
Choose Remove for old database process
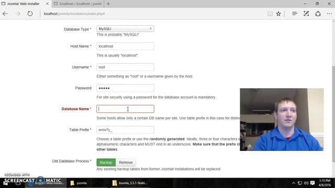[126, 162]
